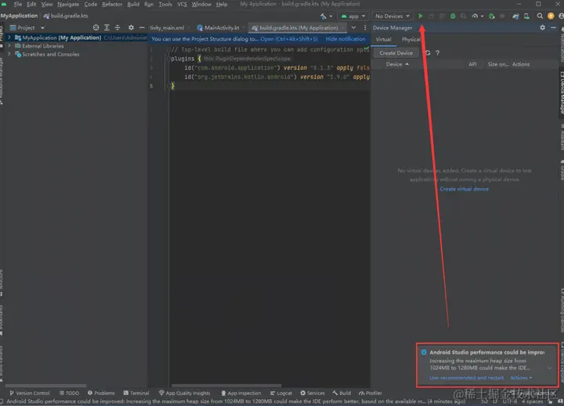The image size is (564, 406).
Task: Click the Device Manager help question mark
Action: (x=437, y=53)
